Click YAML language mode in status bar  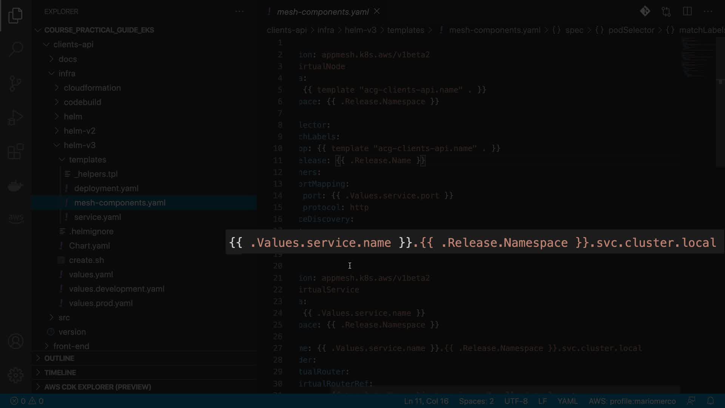[x=568, y=401]
